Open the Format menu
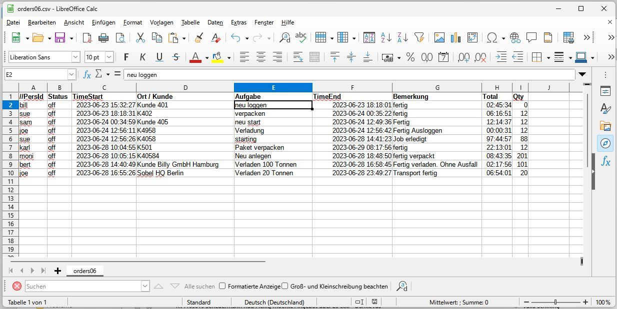617x309 pixels. pyautogui.click(x=133, y=22)
